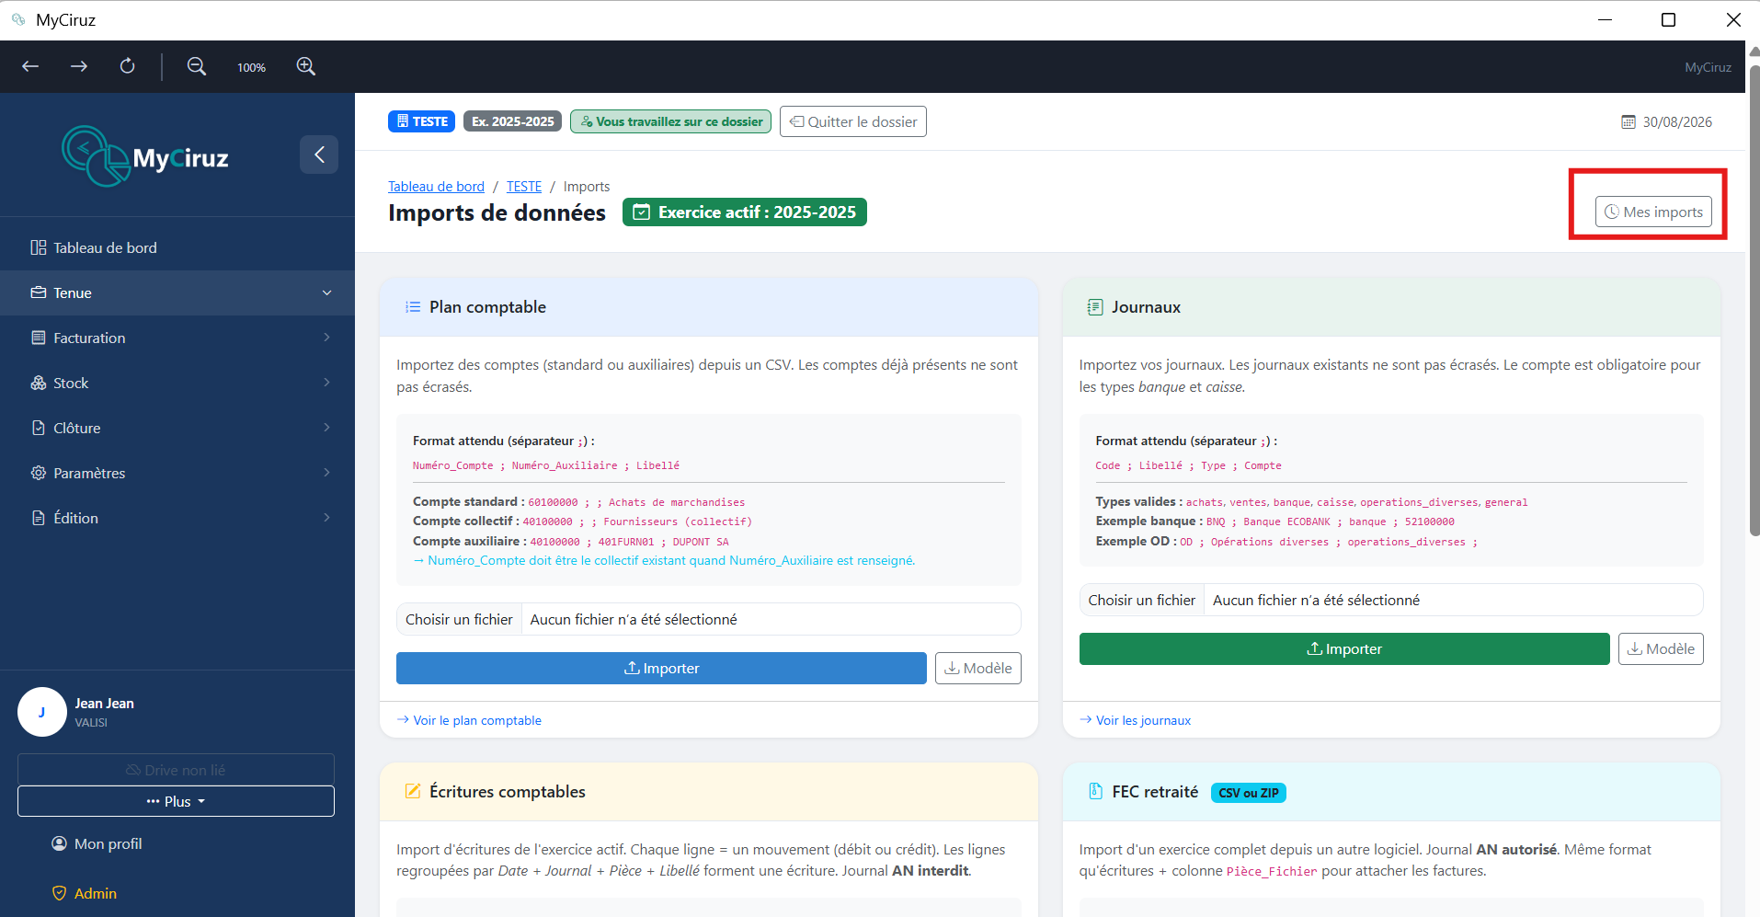Click the Jean Jean avatar circle

click(x=42, y=712)
